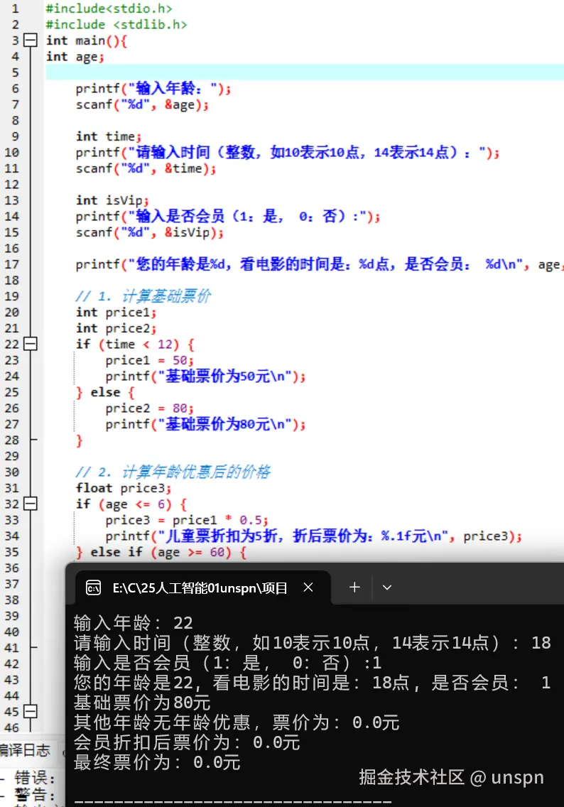Click the int price2; declaration

tap(116, 328)
